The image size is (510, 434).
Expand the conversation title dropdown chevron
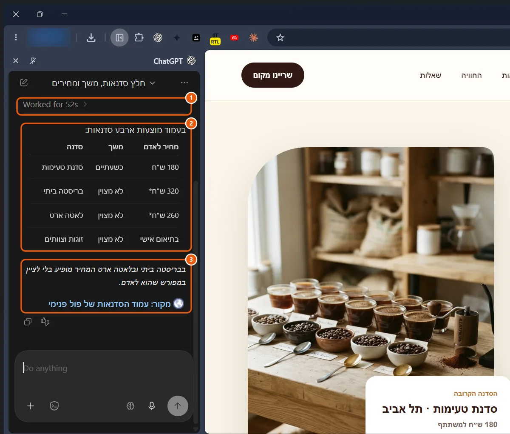click(x=153, y=83)
